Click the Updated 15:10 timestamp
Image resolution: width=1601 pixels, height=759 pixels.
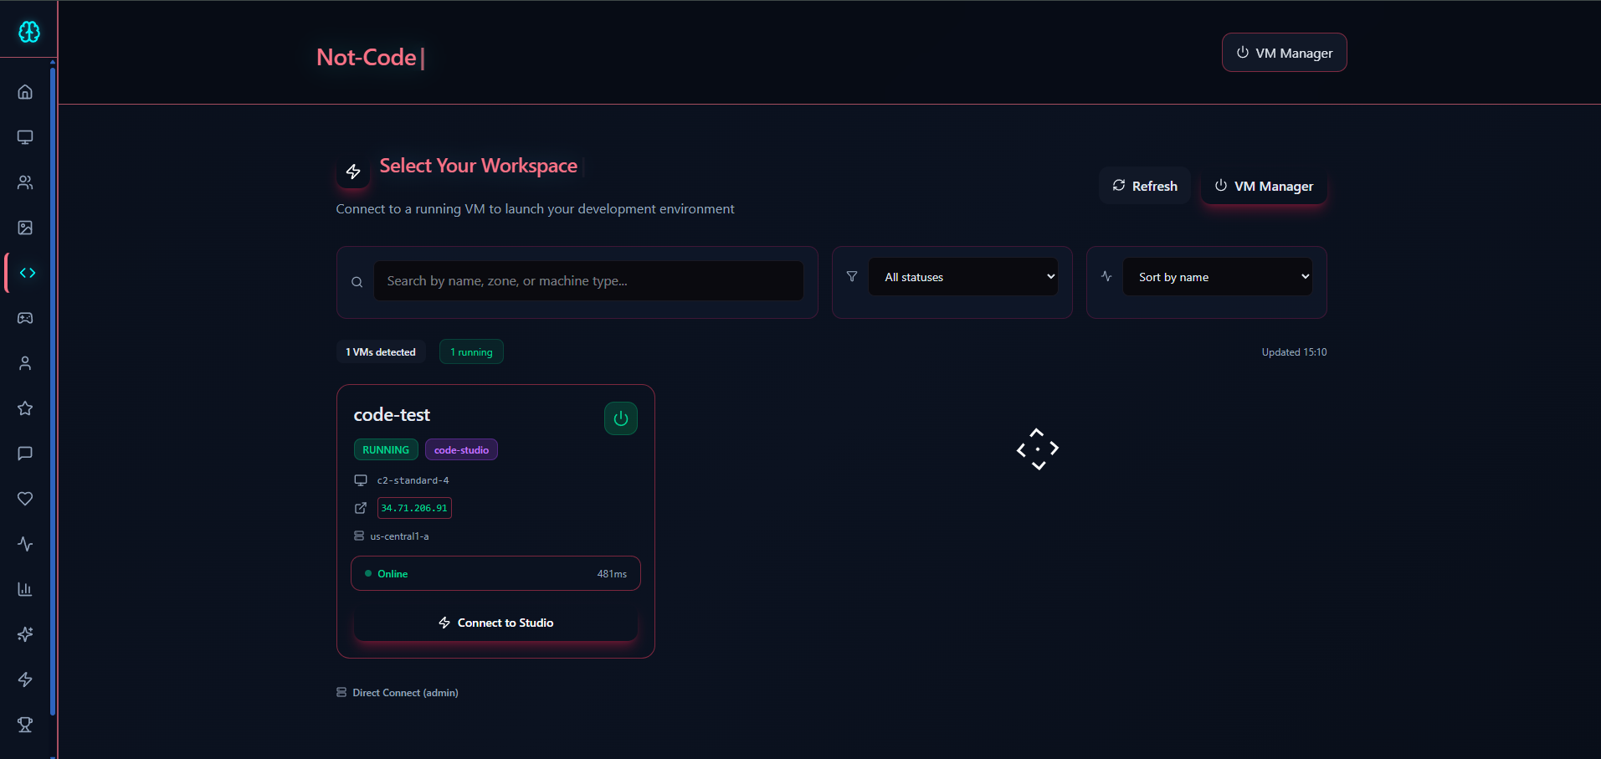coord(1294,352)
